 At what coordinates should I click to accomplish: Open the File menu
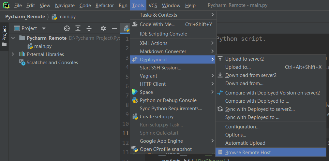click(x=18, y=6)
